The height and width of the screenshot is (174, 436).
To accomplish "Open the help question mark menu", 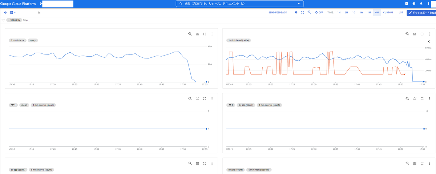I will point(414,3).
